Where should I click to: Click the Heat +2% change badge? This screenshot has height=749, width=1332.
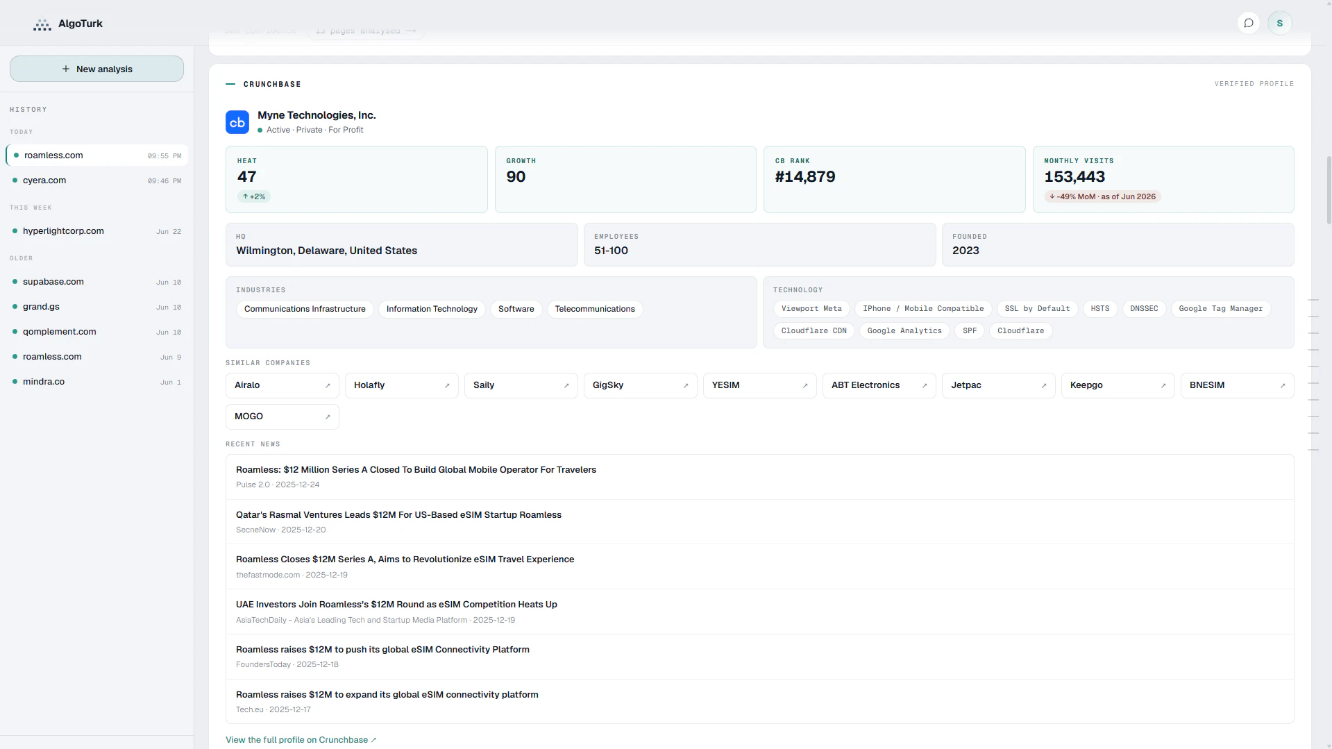click(254, 197)
